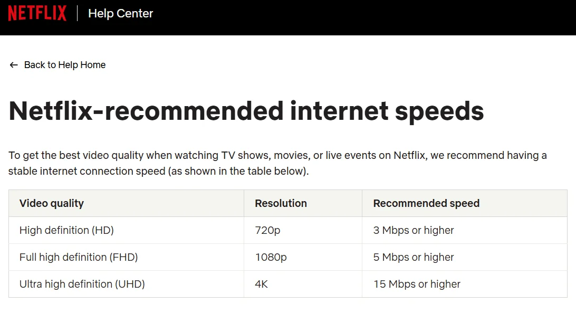Click the Resolution column header
The height and width of the screenshot is (322, 576).
pos(281,203)
